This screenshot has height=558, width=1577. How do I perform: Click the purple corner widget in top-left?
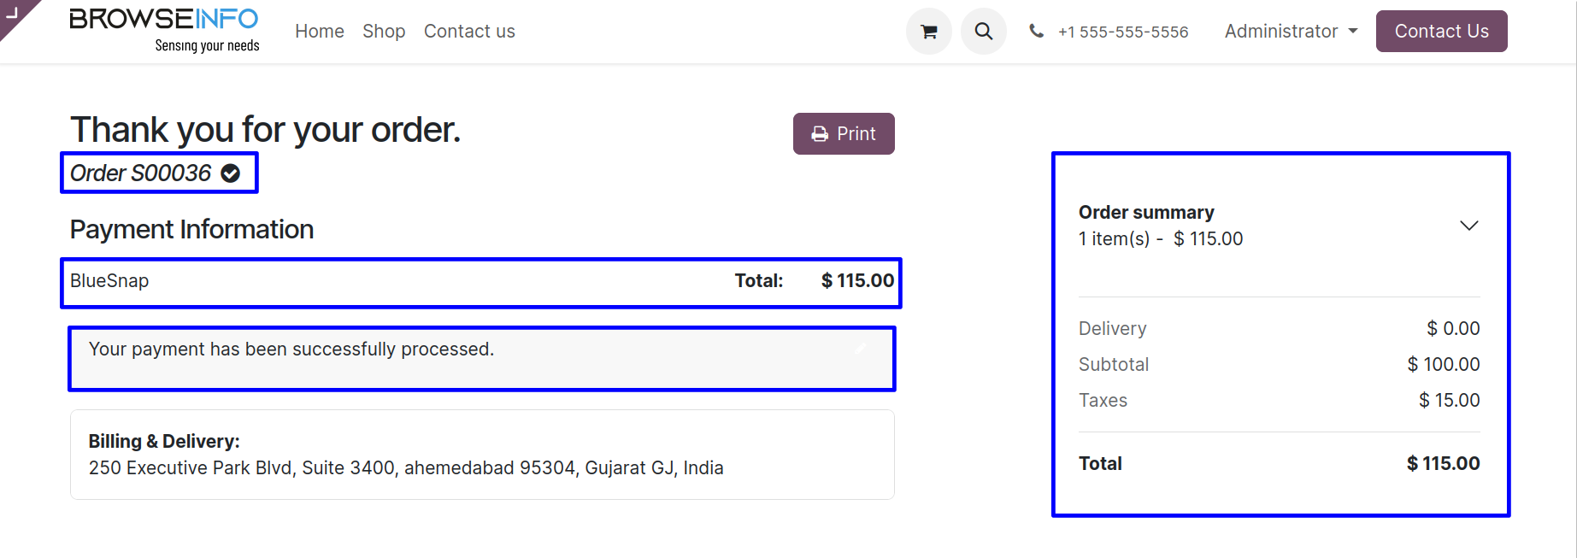[15, 14]
